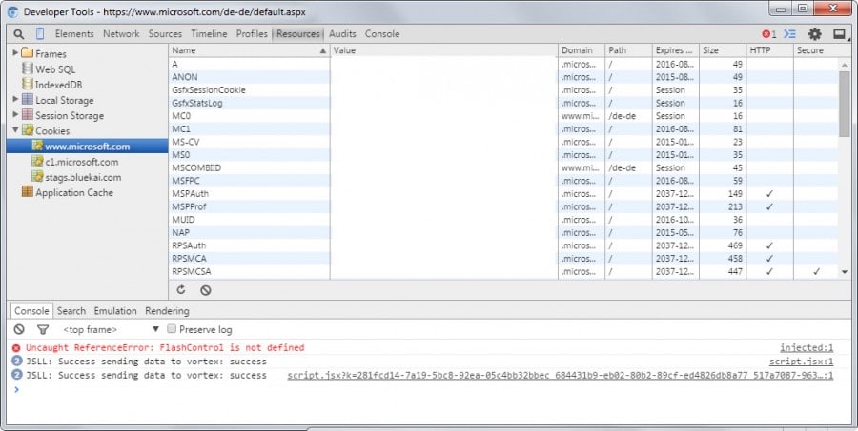Viewport: 858px width, 431px height.
Task: Click the show drawer console icon
Action: point(789,34)
